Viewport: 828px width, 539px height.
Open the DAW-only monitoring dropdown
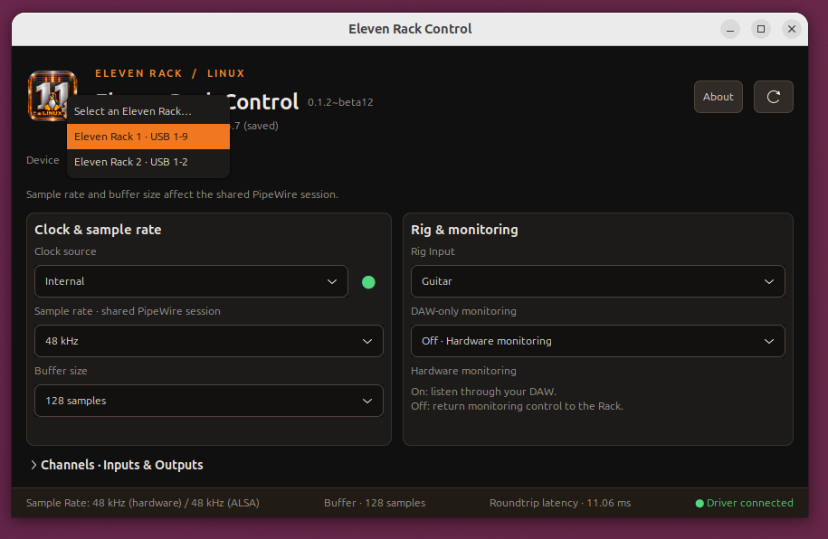click(x=598, y=341)
